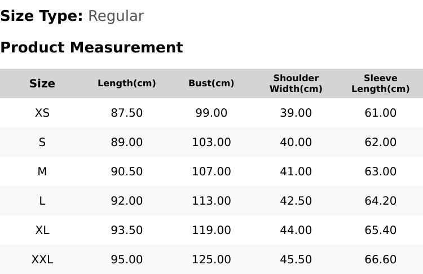Select the M size row label
The height and width of the screenshot is (274, 423).
[42, 171]
